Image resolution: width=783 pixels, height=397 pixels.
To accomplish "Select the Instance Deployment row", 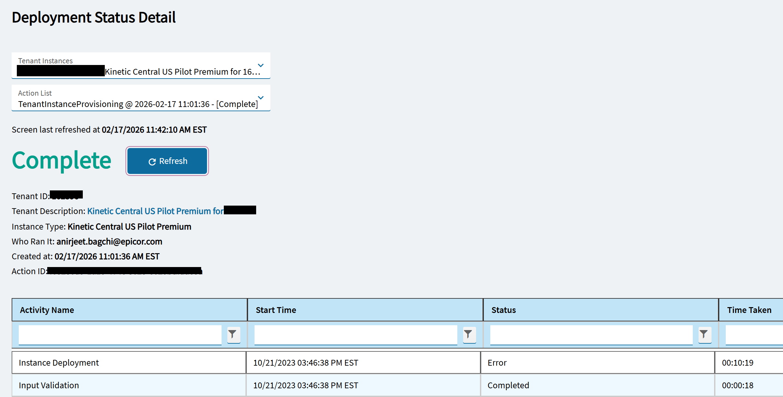I will point(59,363).
